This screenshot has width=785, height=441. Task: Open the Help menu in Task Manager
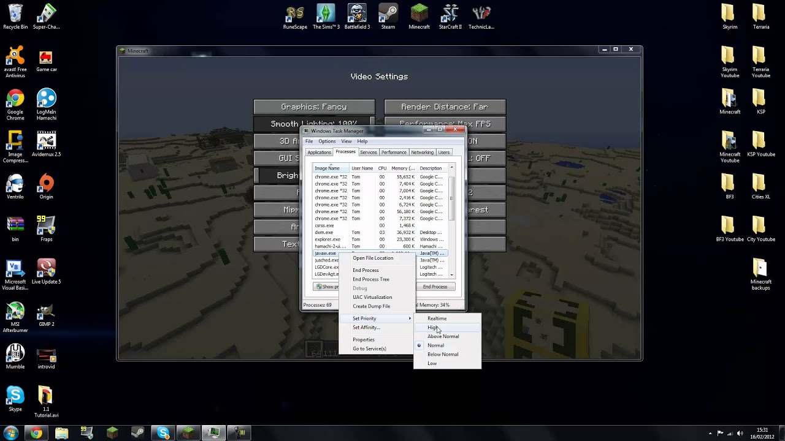click(362, 141)
